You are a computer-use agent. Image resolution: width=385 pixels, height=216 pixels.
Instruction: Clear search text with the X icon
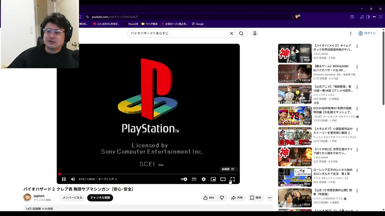pos(232,33)
